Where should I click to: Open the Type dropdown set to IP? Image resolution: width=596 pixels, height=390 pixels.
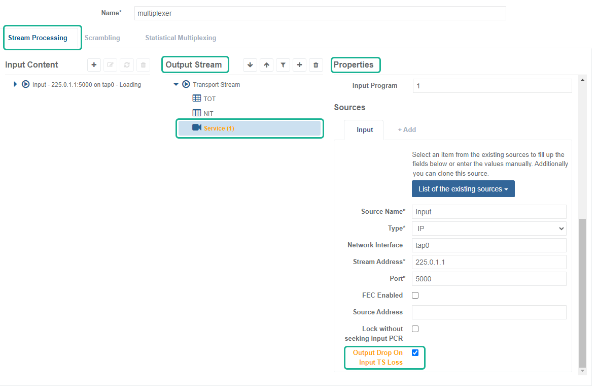(x=488, y=229)
